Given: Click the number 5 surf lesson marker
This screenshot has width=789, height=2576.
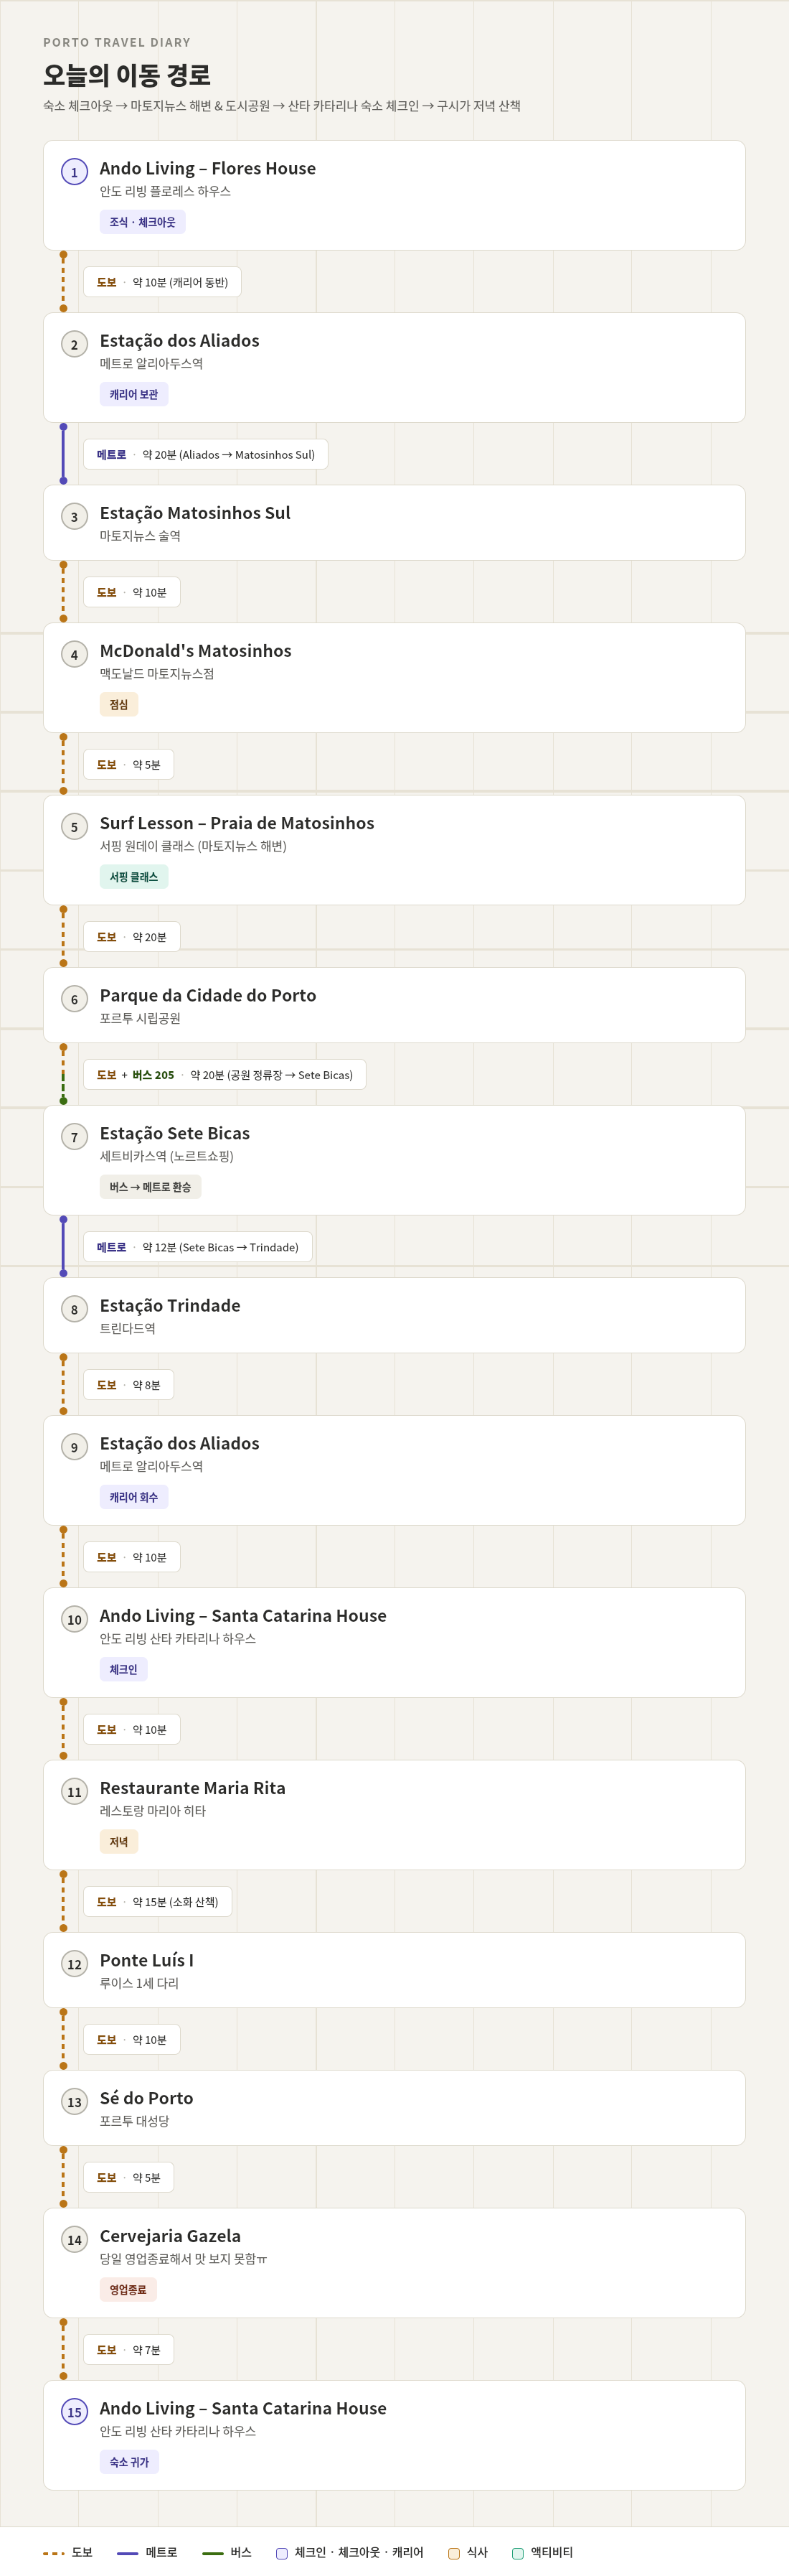Looking at the screenshot, I should (x=74, y=827).
